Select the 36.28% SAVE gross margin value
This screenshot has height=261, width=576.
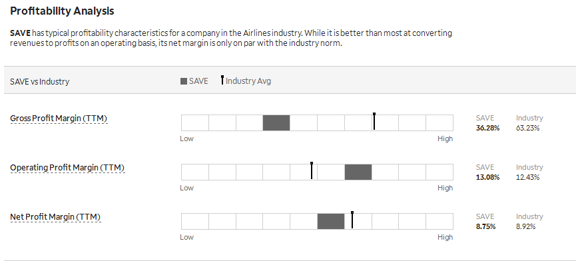tap(488, 128)
